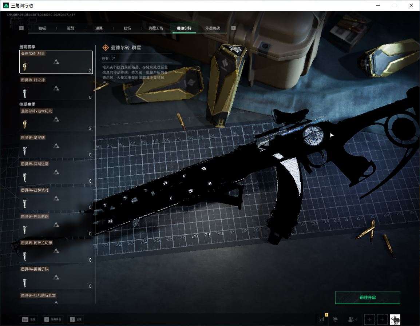Click the gold brick icon under 曼德尔砖-造物纪元
The width and height of the screenshot is (420, 326).
pos(25,124)
